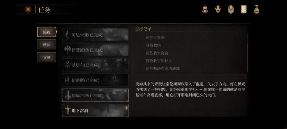287x129 pixels.
Task: Switch to the 轶闻 tab
Action: click(47, 44)
